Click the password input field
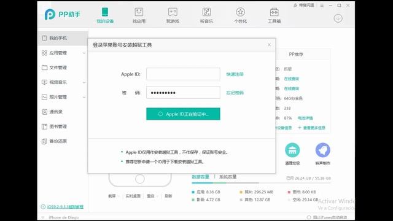This screenshot has height=221, width=393. [183, 93]
